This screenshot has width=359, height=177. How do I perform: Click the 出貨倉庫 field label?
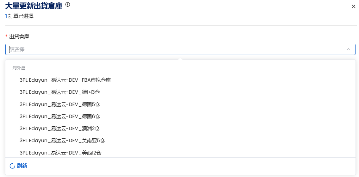(19, 36)
